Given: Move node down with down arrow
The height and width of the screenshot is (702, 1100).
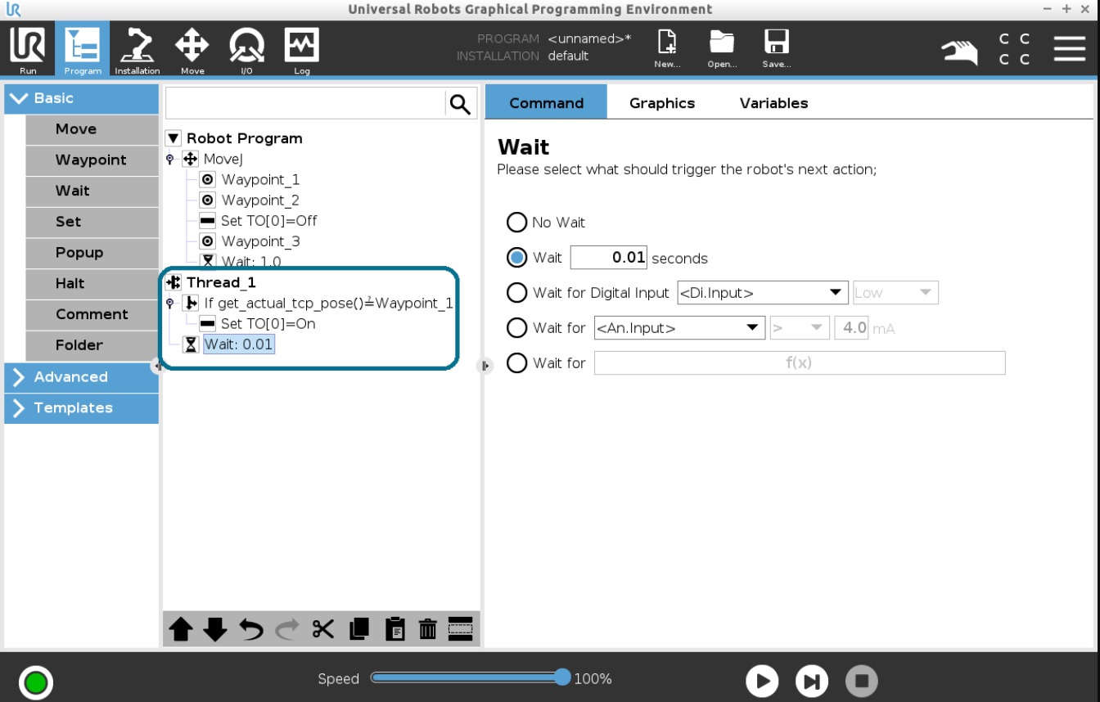Looking at the screenshot, I should [215, 629].
